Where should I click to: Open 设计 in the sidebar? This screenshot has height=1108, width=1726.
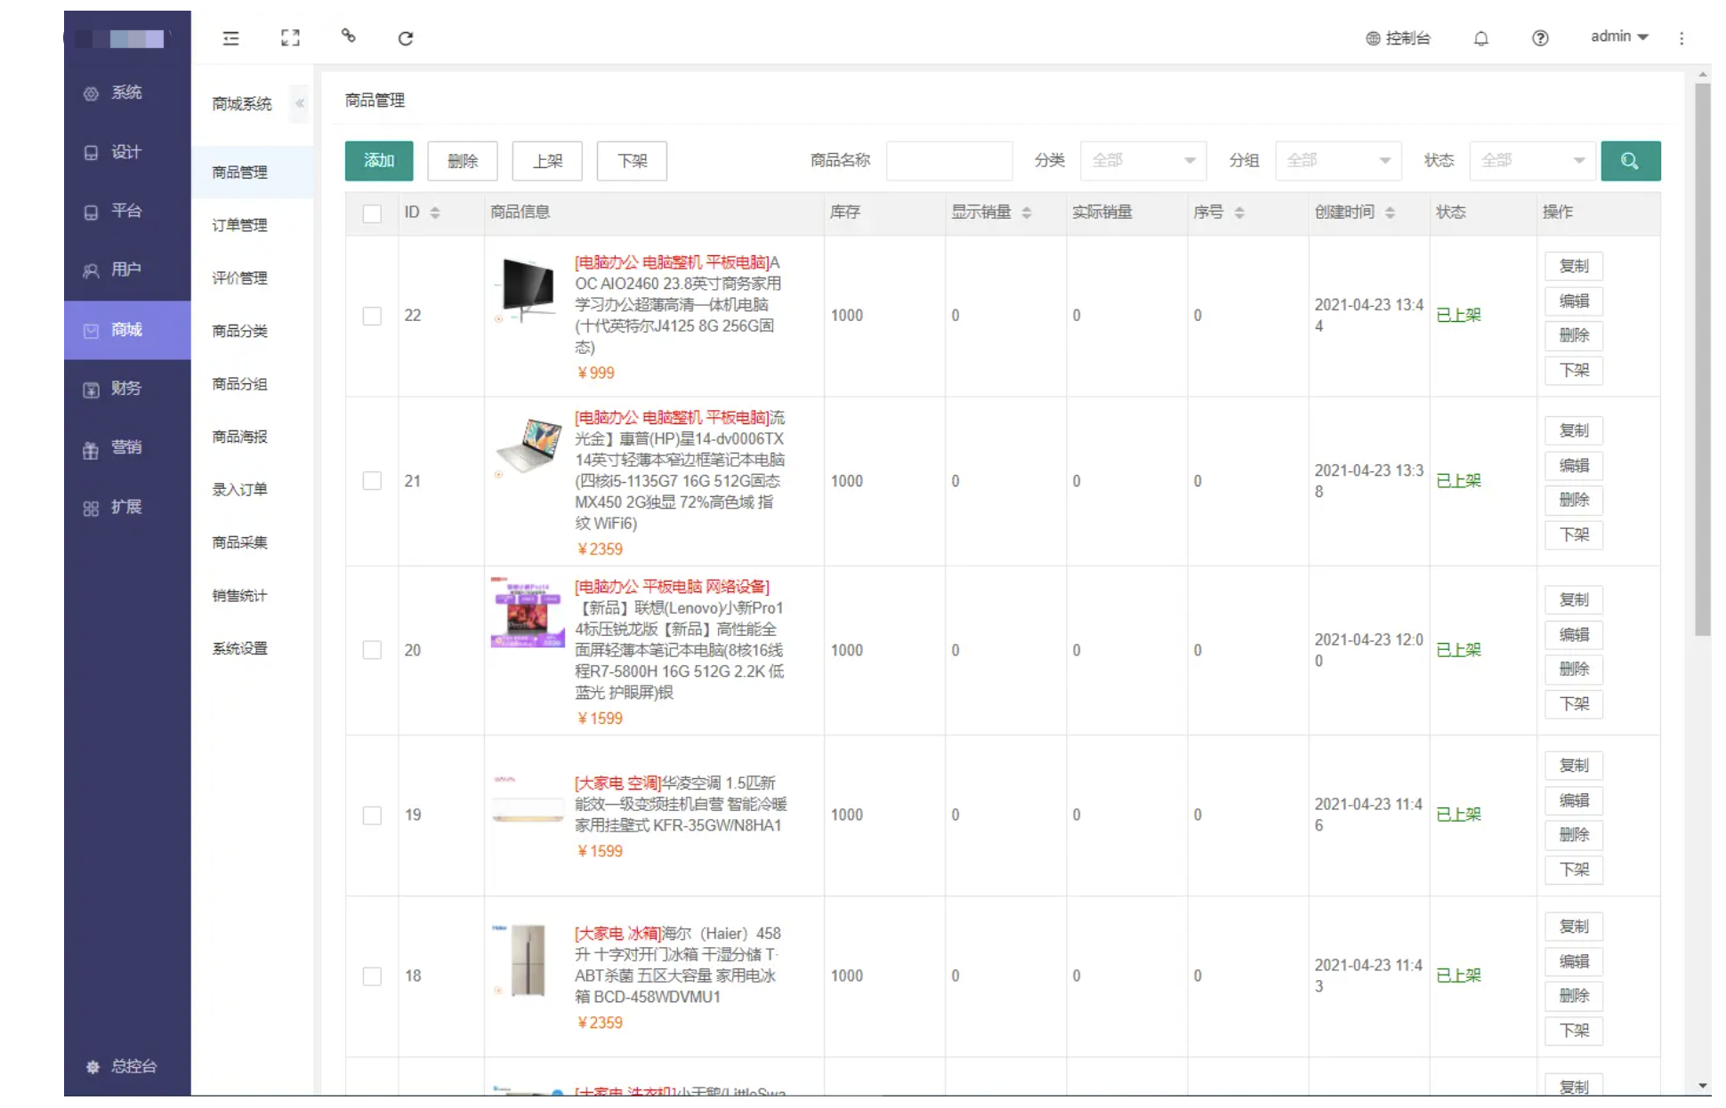pos(127,152)
